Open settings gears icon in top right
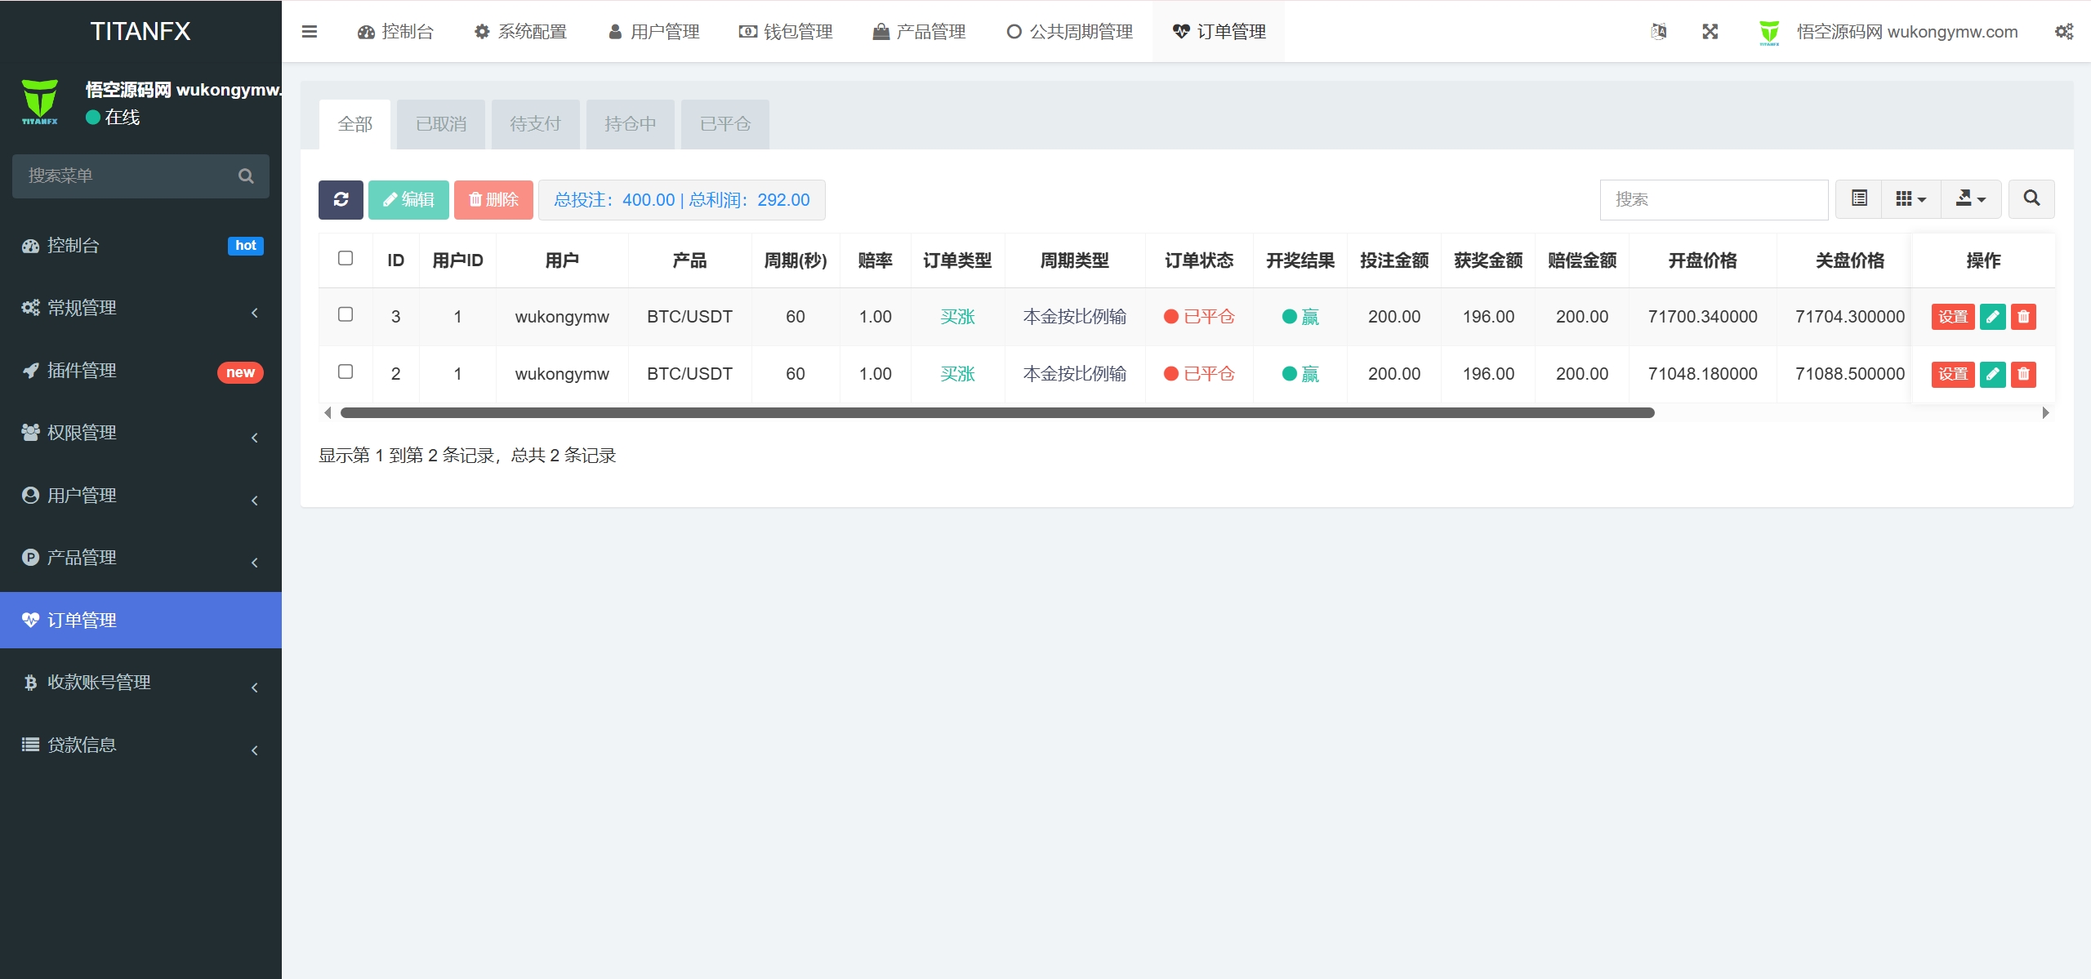 (x=2063, y=32)
